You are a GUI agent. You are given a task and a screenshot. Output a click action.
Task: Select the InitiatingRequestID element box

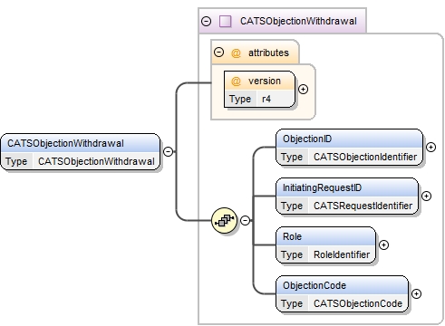coord(347,197)
